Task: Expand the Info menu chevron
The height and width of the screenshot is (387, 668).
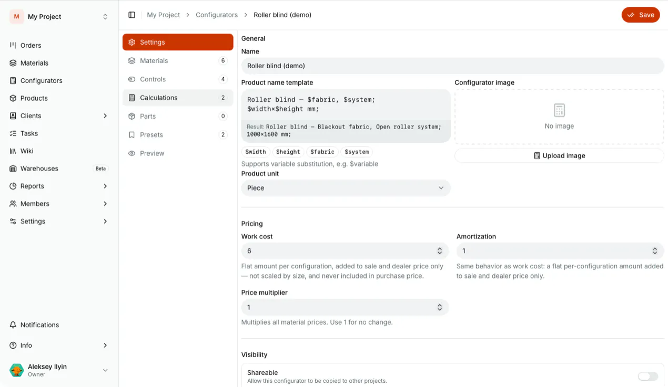Action: tap(105, 346)
